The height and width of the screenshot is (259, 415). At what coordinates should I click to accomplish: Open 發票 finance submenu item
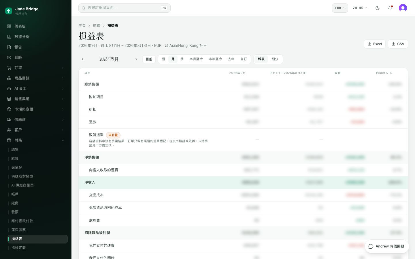click(x=38, y=212)
